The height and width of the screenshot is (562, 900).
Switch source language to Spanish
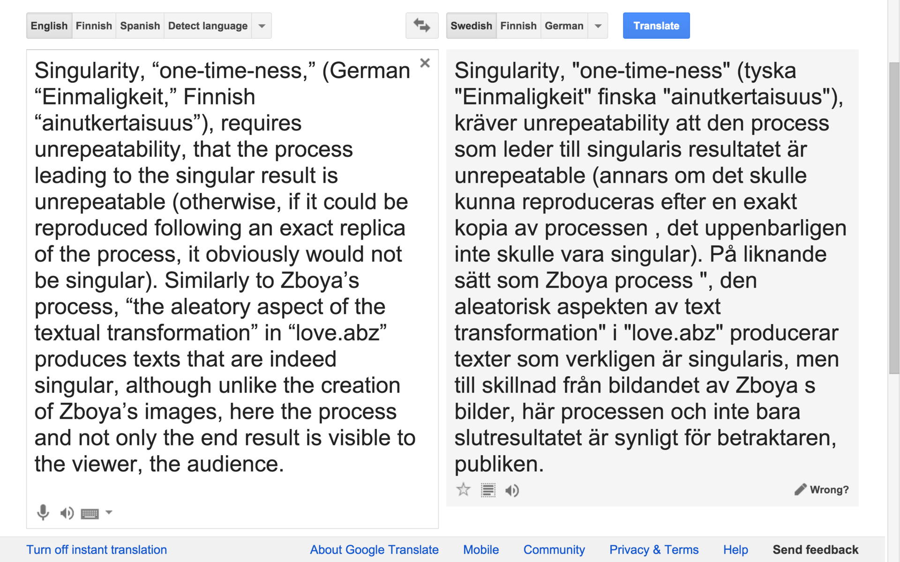[x=140, y=26]
